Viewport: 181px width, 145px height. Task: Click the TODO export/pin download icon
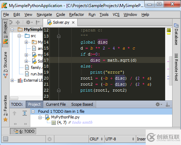pyautogui.click(x=168, y=104)
